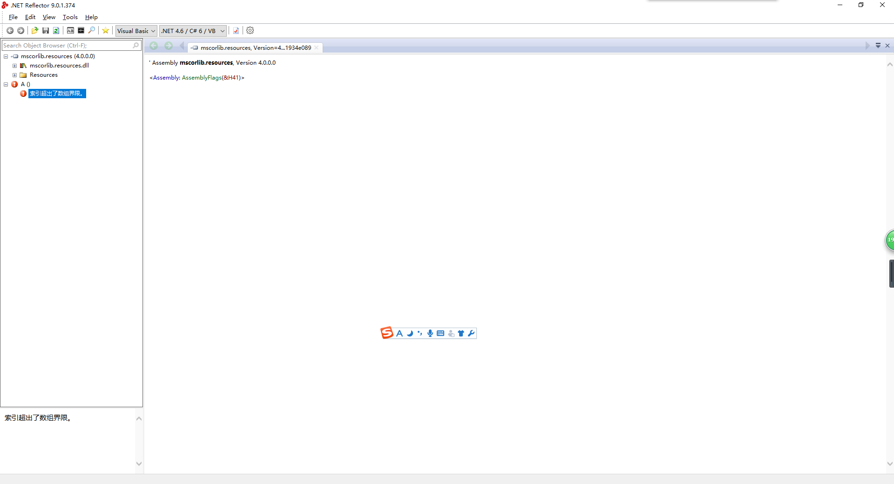Screen dimensions: 894x484
Task: Open the Visual Basic language dropdown
Action: coord(136,31)
